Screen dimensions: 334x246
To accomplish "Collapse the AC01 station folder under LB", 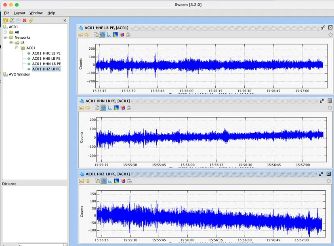I will [x=17, y=48].
